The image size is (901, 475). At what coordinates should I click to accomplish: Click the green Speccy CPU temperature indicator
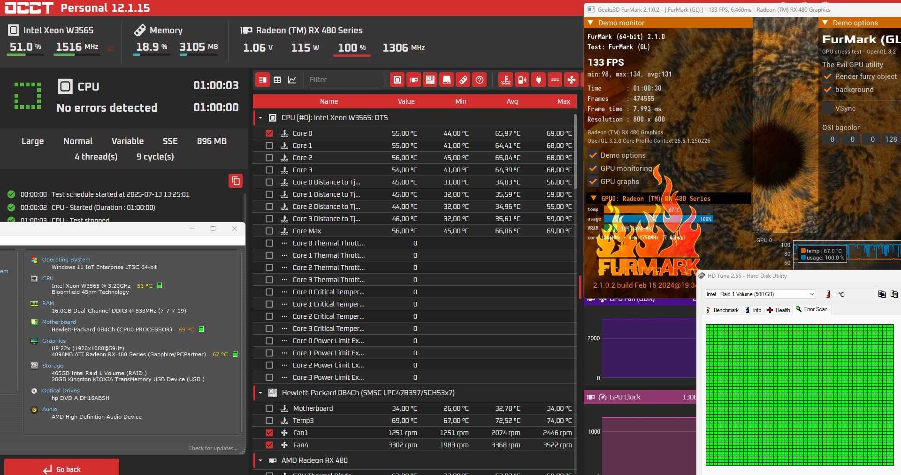[160, 285]
